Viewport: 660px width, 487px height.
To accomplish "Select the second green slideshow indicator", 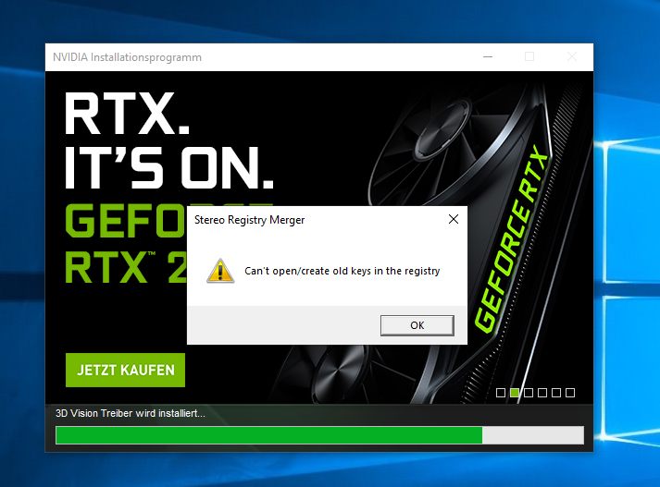I will point(515,393).
